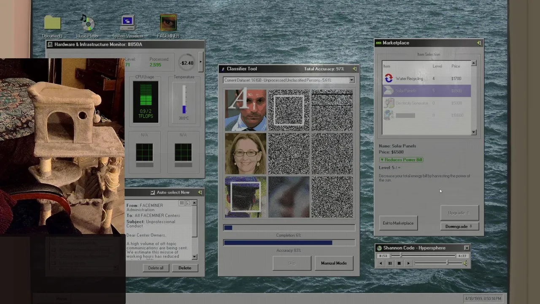Expand the hardware monitor side arrow
This screenshot has width=540, height=304.
point(200,62)
